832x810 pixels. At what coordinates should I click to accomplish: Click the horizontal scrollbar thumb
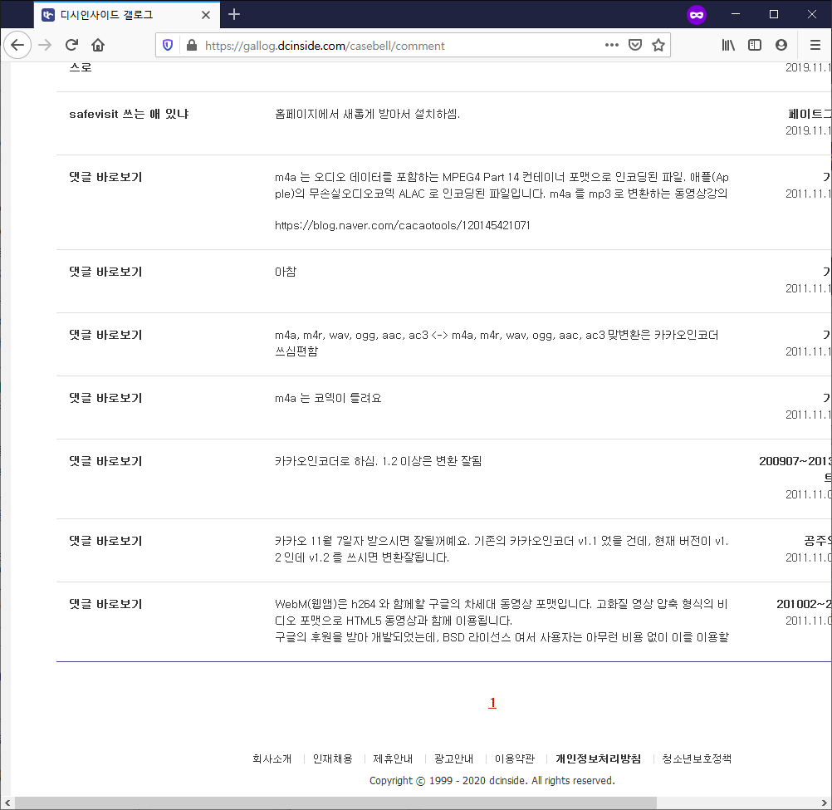pyautogui.click(x=335, y=803)
